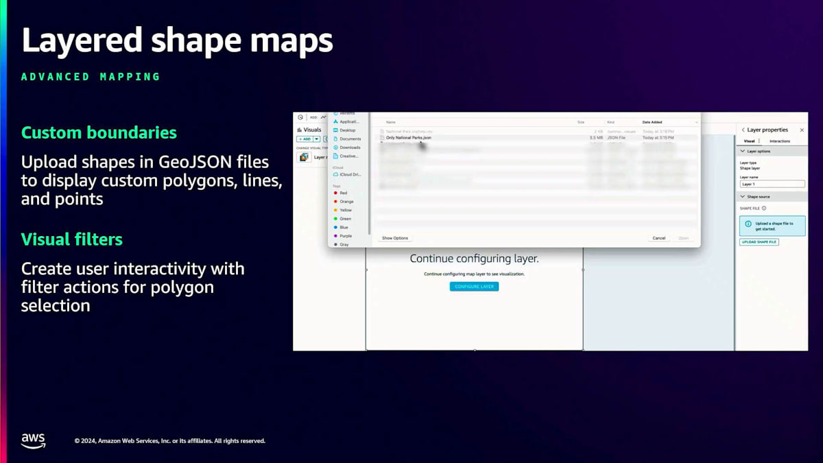Select the Red tag dot
This screenshot has height=463, width=823.
point(335,193)
